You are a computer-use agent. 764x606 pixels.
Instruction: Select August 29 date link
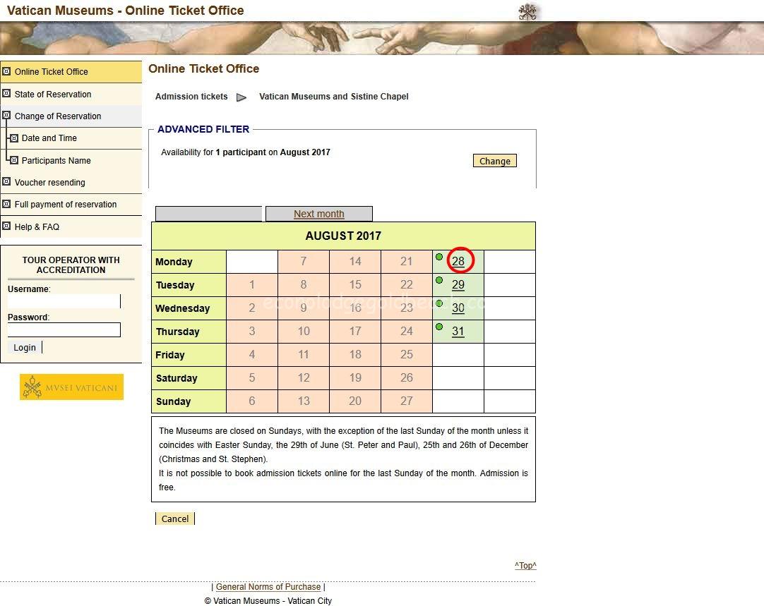[x=458, y=285]
